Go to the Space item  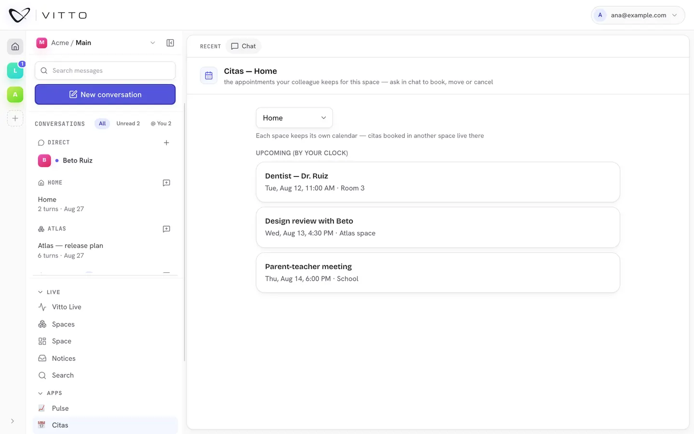pyautogui.click(x=106, y=341)
